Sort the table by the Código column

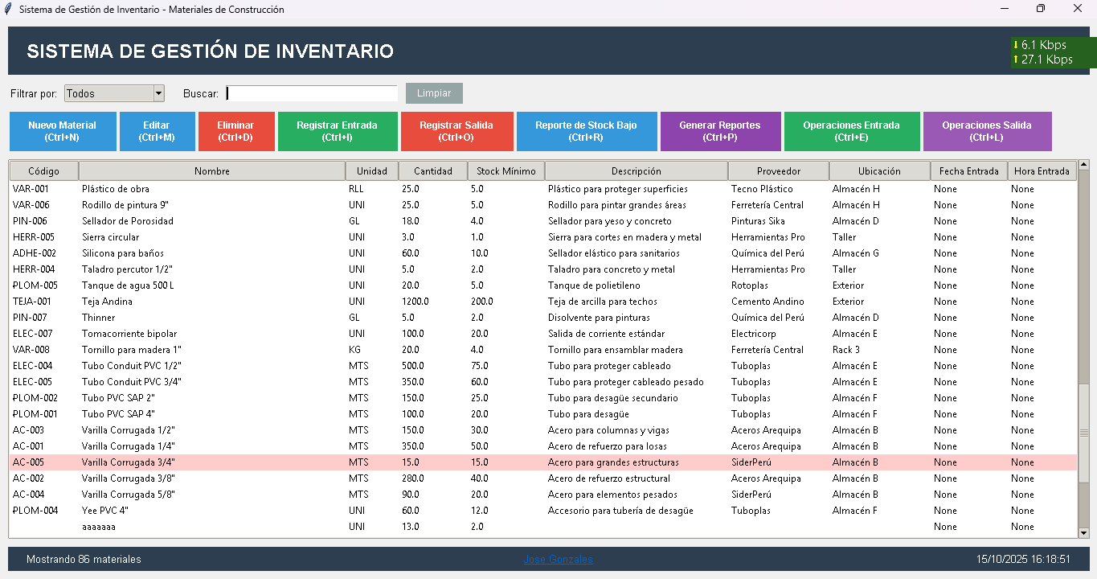tap(43, 170)
